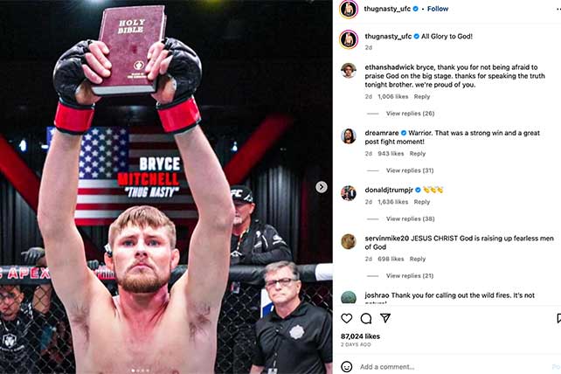This screenshot has height=374, width=561.
Task: Expand View replies (21) thread
Action: point(410,275)
